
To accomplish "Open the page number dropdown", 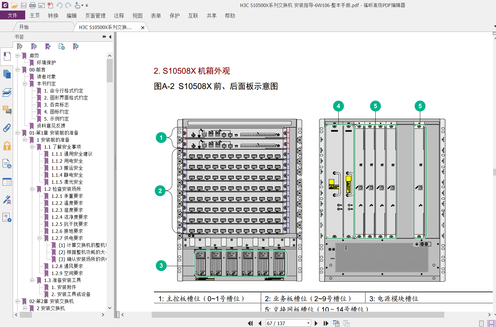I will tap(308, 323).
